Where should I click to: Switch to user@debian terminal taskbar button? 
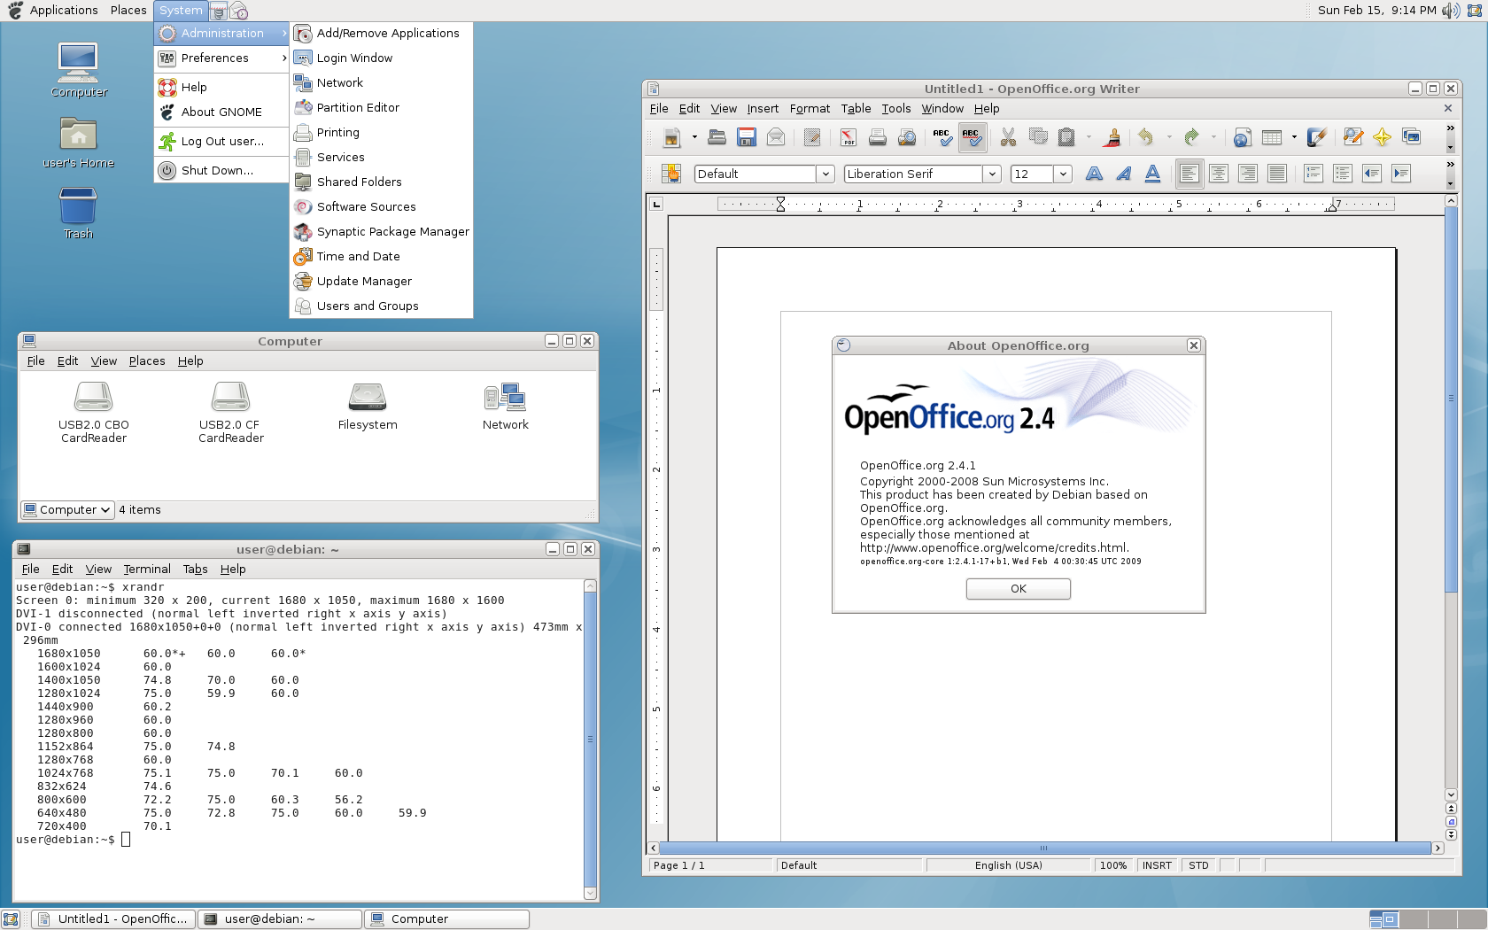(281, 919)
